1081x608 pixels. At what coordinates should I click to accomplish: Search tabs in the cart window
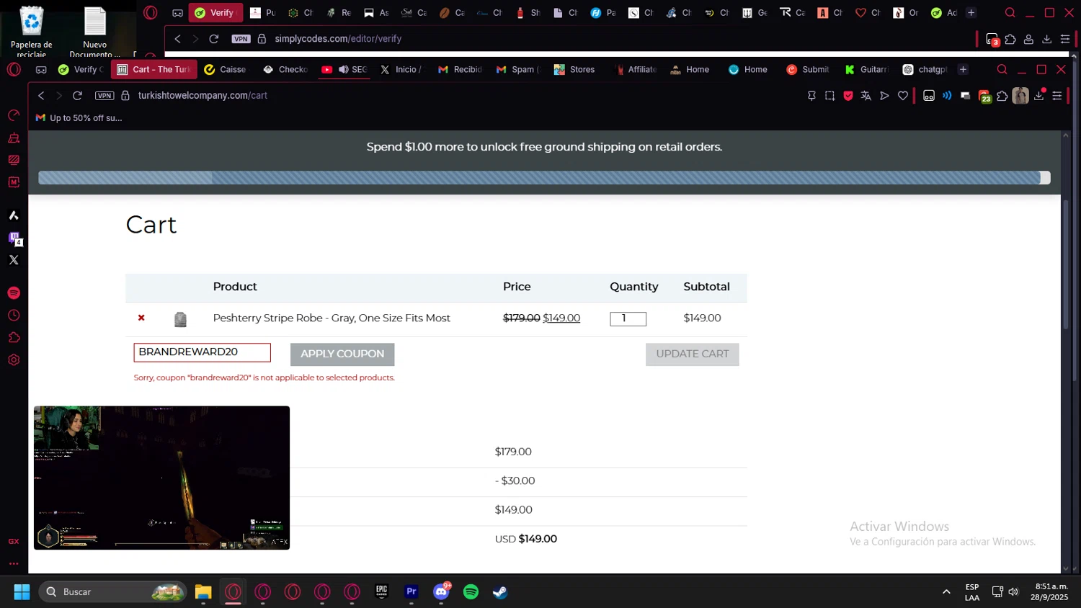[x=1002, y=69]
